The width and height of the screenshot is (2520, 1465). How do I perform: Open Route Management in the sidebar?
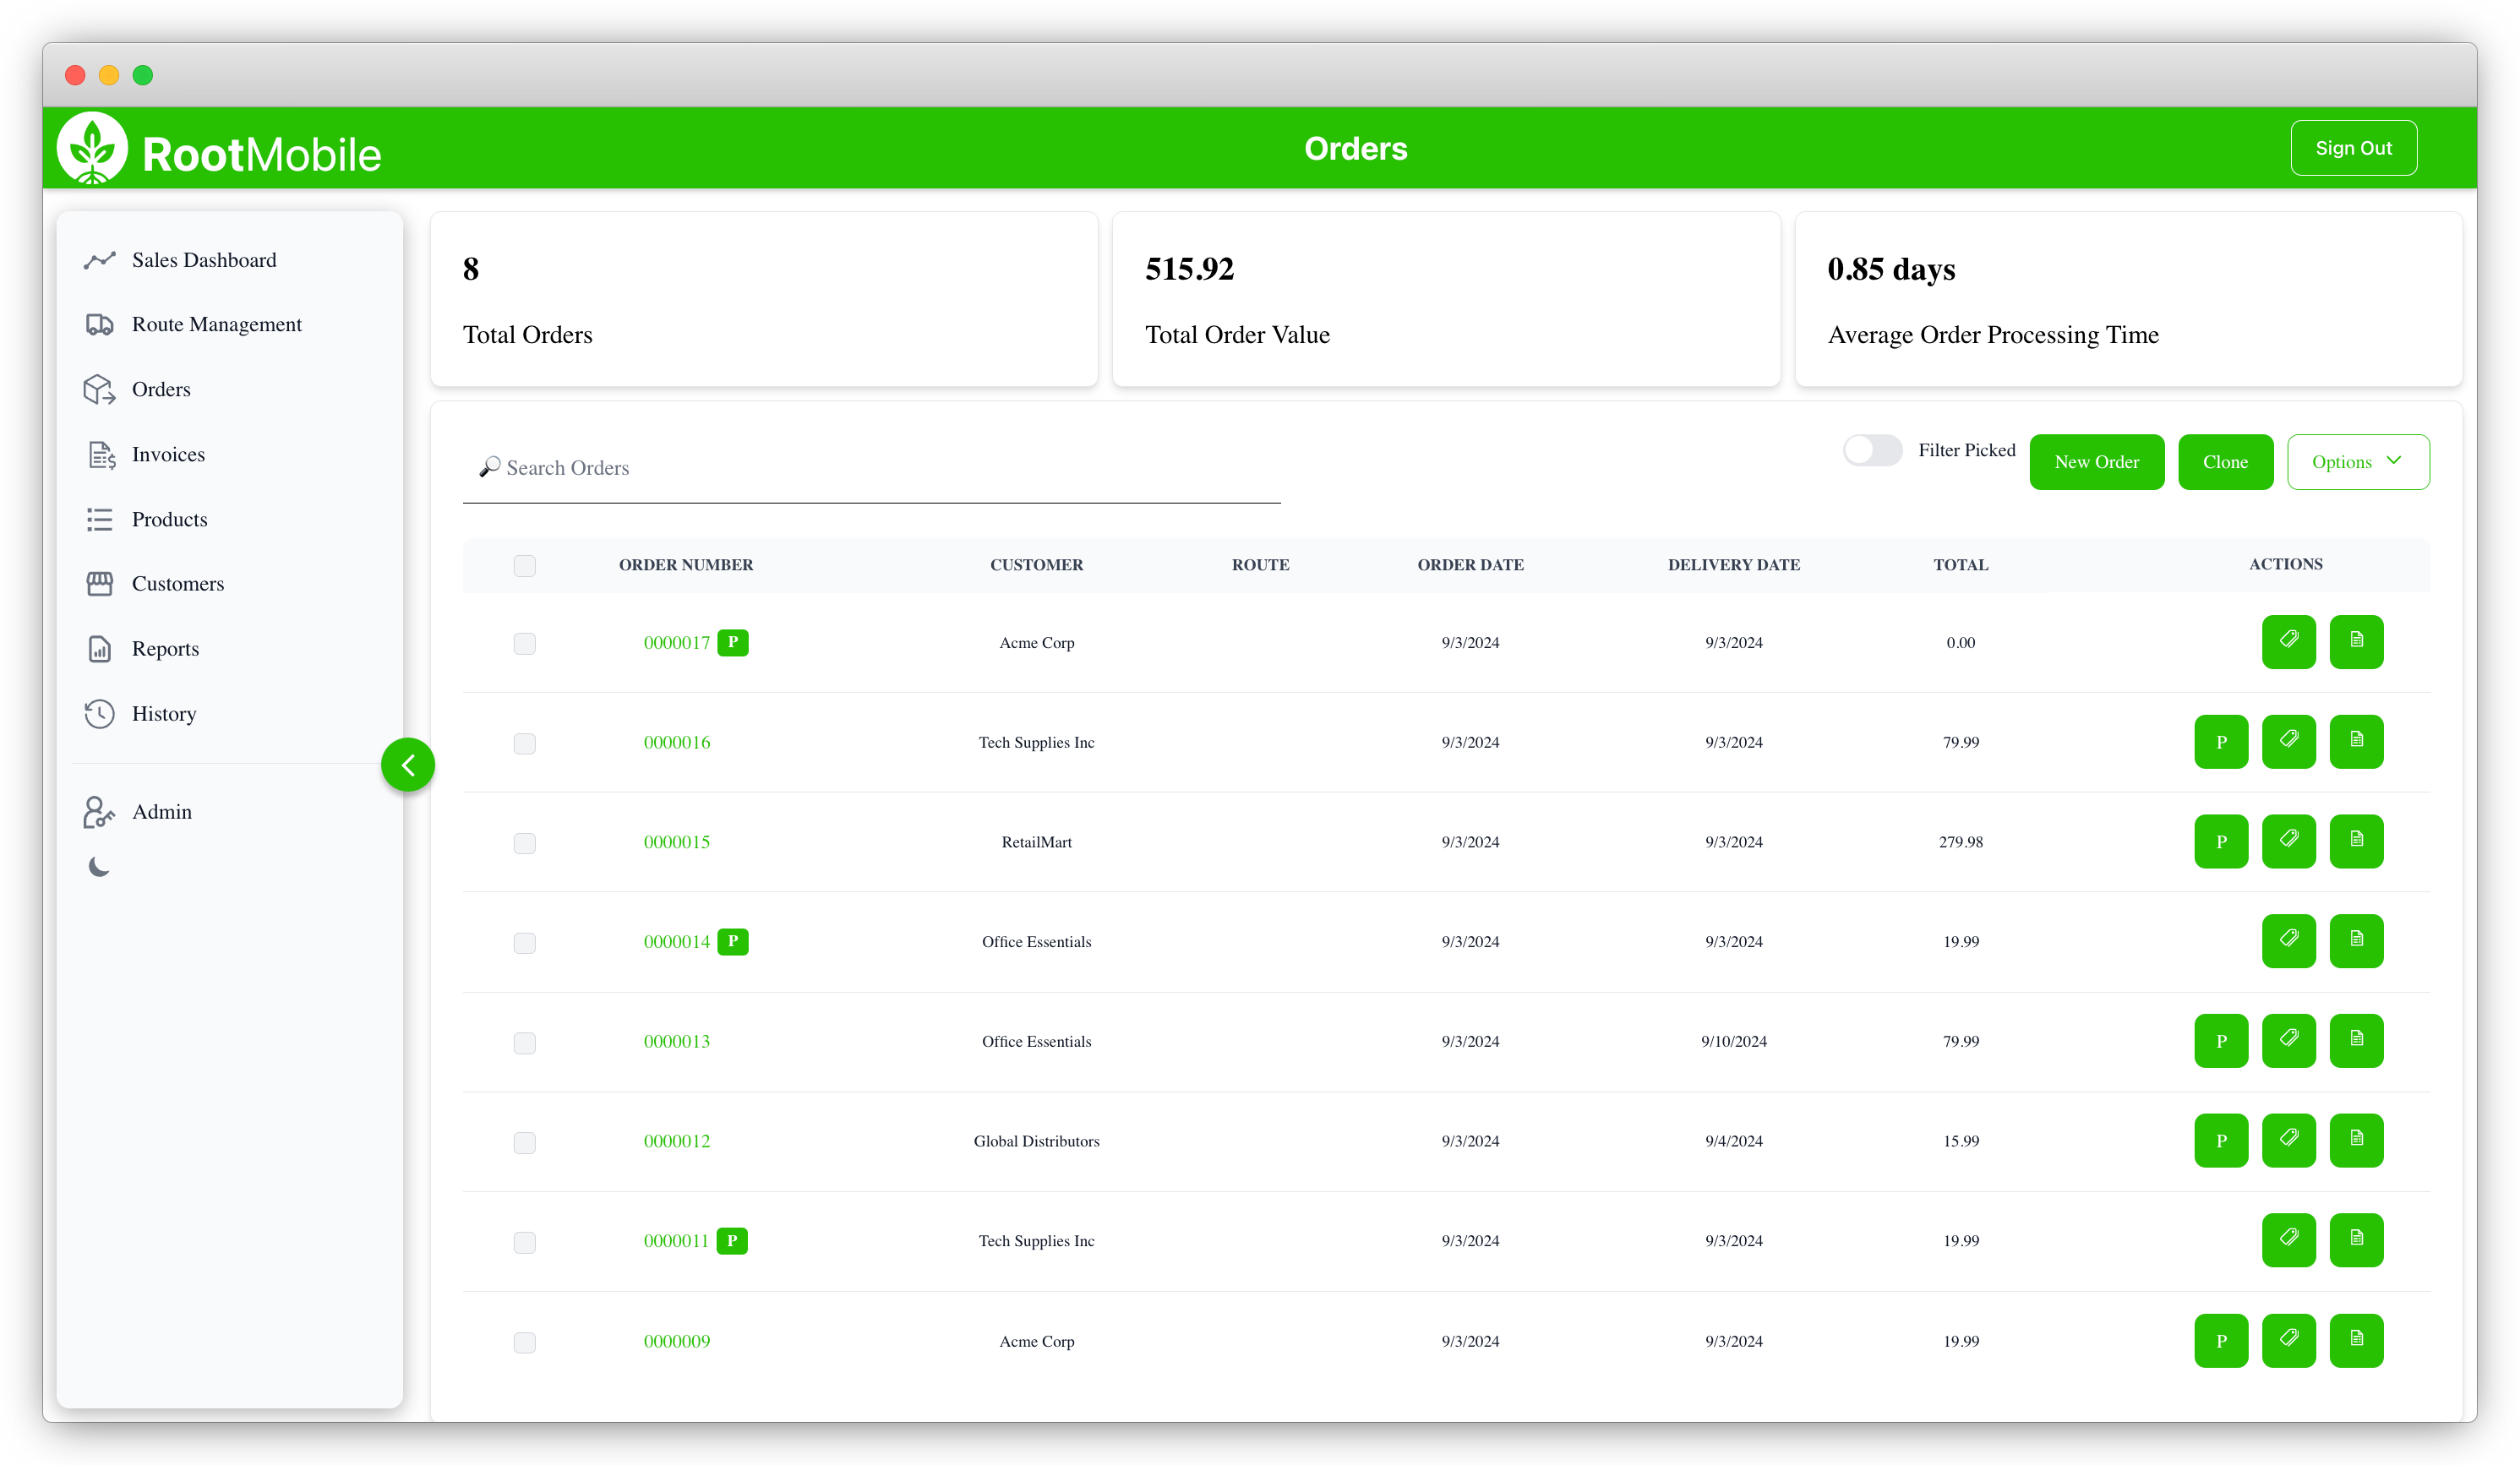216,324
